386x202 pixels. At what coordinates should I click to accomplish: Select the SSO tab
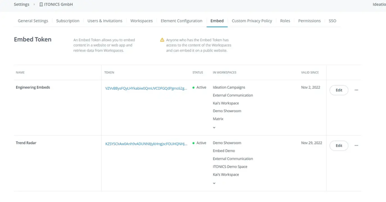(x=332, y=21)
